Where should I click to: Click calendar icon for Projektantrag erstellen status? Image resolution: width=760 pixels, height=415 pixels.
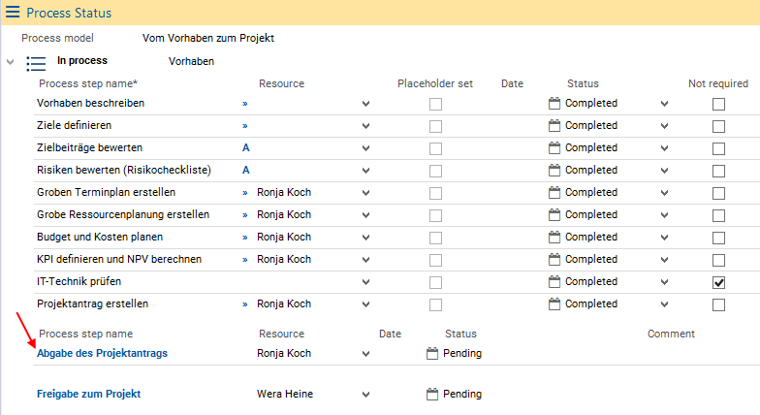554,304
